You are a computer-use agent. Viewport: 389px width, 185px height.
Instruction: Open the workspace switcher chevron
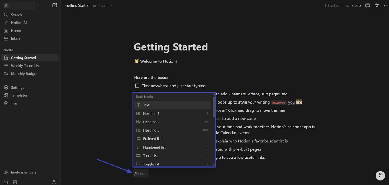37,5
